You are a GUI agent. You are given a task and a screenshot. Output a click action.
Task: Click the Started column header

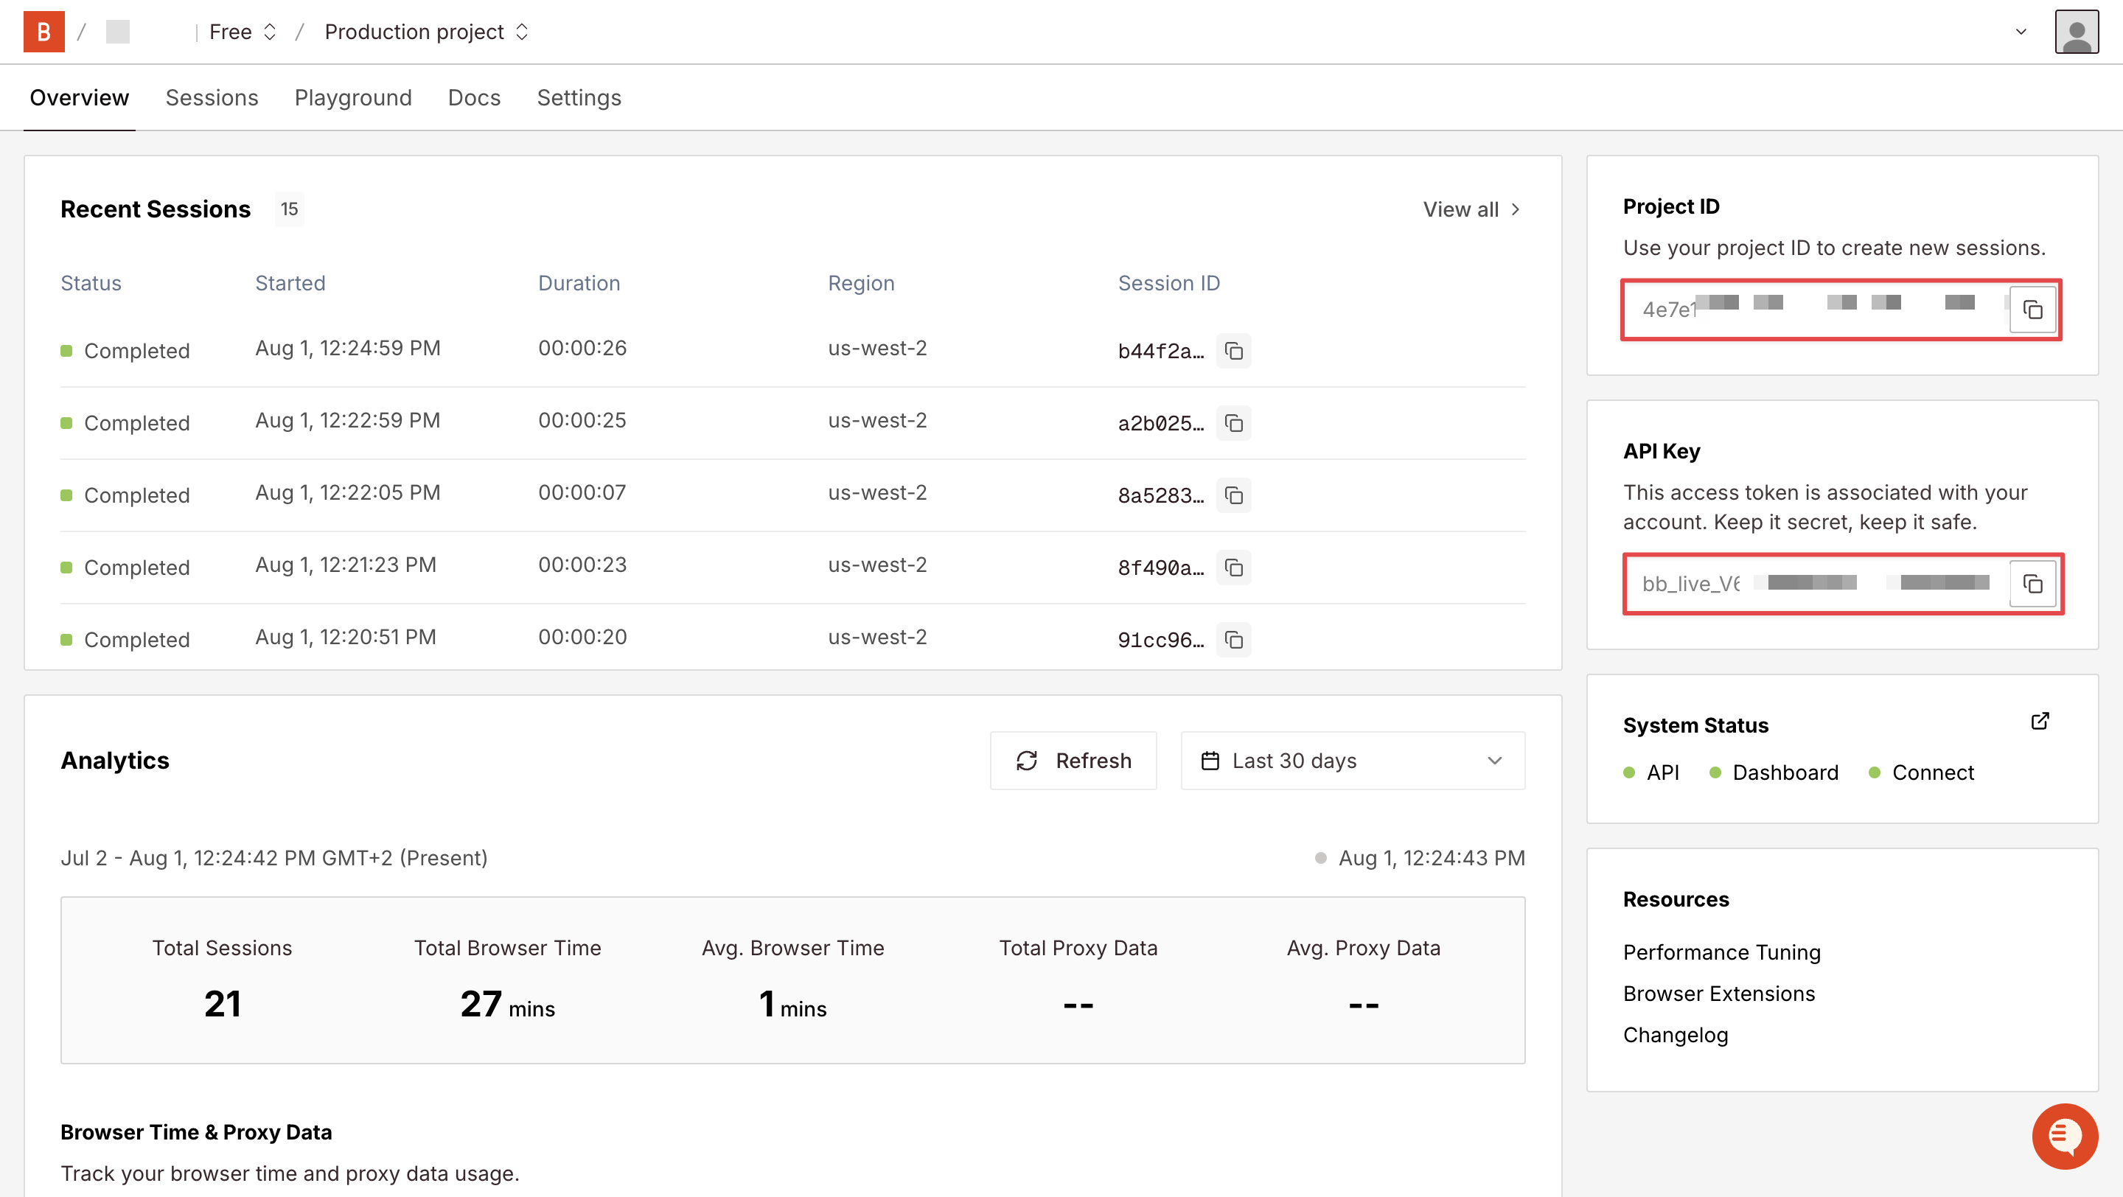[290, 282]
